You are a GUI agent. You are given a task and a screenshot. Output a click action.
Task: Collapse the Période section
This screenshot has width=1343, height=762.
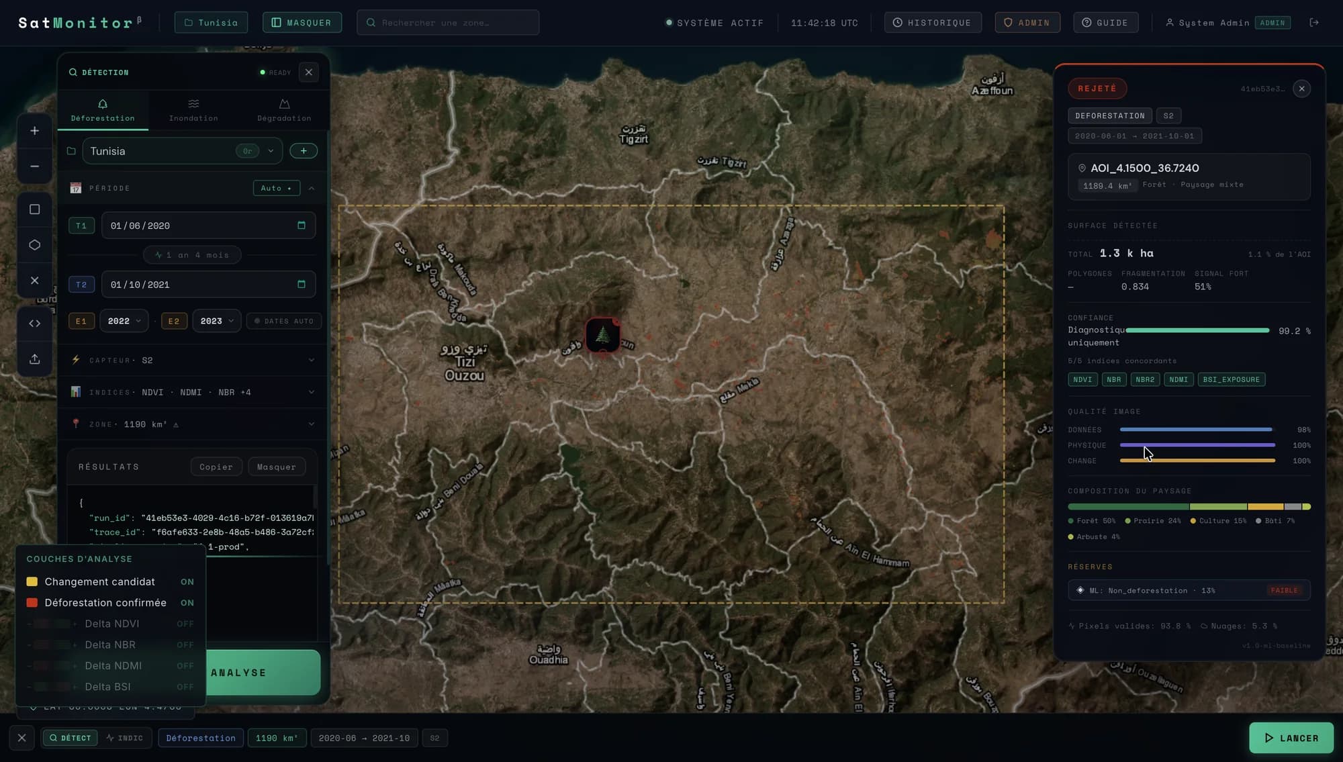[x=312, y=189]
